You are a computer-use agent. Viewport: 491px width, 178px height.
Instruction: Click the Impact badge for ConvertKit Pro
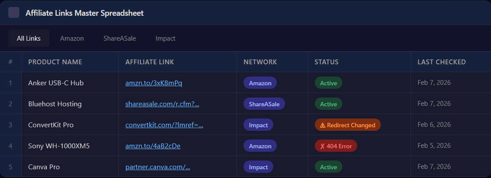258,125
